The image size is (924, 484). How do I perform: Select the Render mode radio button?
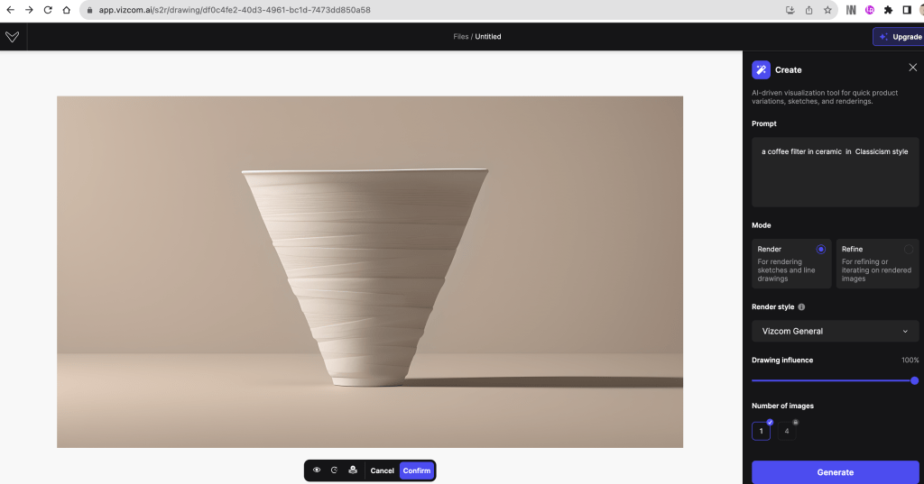point(820,250)
